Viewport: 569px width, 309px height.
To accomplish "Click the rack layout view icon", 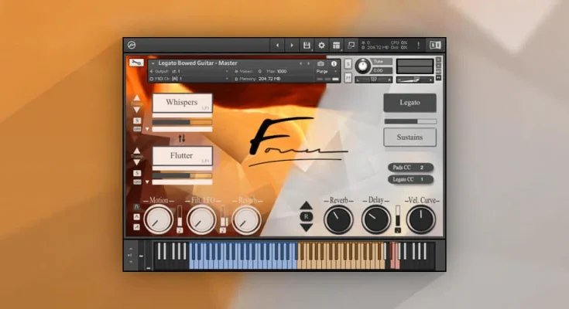I will [x=336, y=46].
